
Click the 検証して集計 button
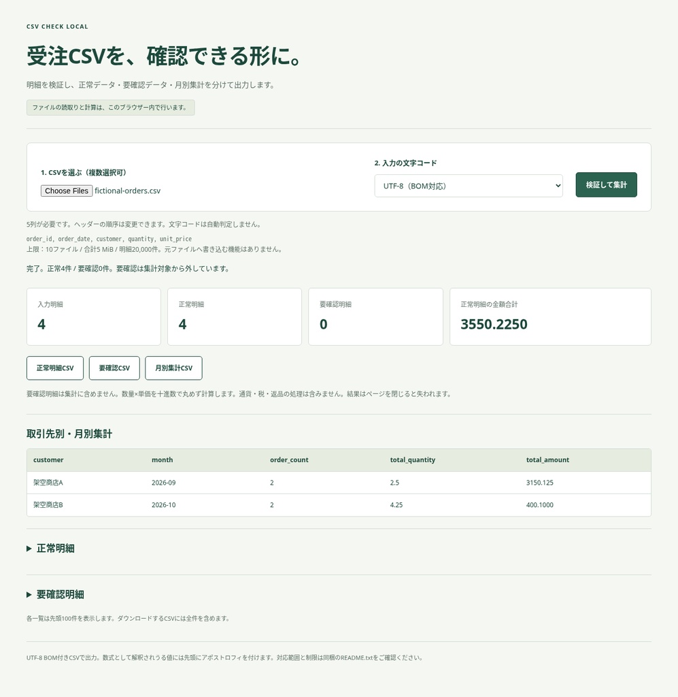(x=606, y=184)
